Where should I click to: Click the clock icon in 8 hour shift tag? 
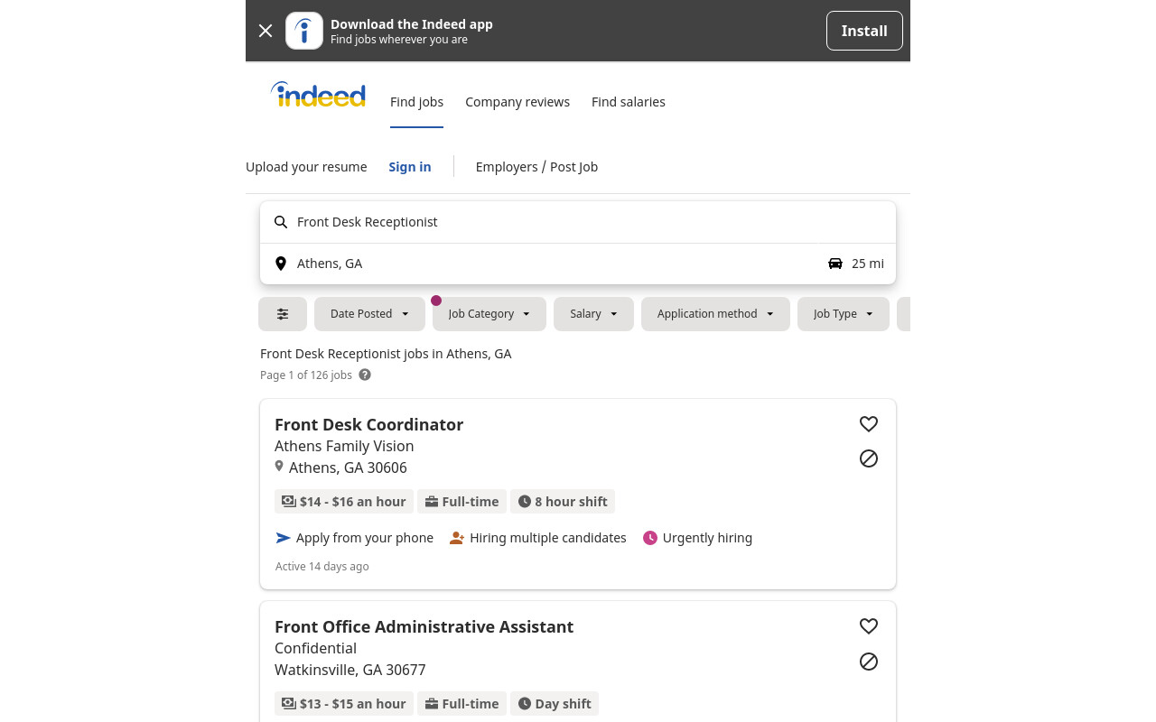[x=525, y=502]
